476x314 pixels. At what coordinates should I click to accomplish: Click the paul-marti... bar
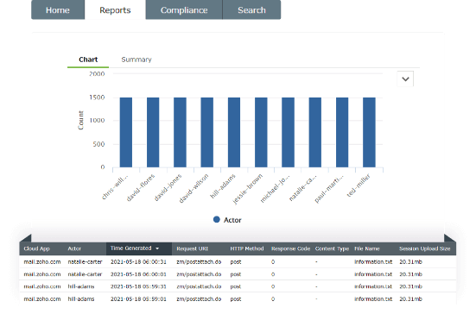click(342, 132)
